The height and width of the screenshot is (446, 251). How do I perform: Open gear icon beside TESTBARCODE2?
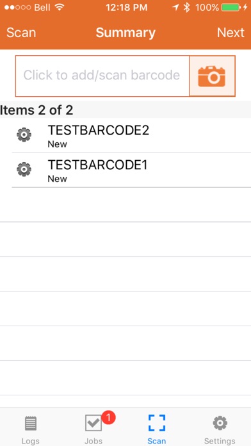[x=24, y=135]
